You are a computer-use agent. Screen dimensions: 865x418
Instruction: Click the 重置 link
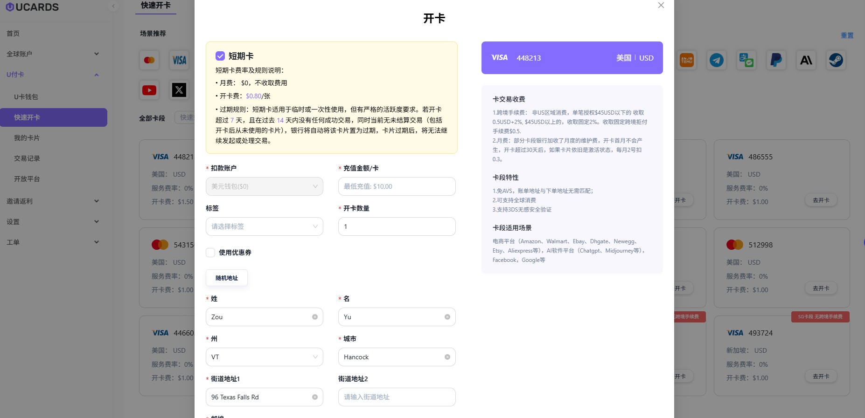(847, 35)
